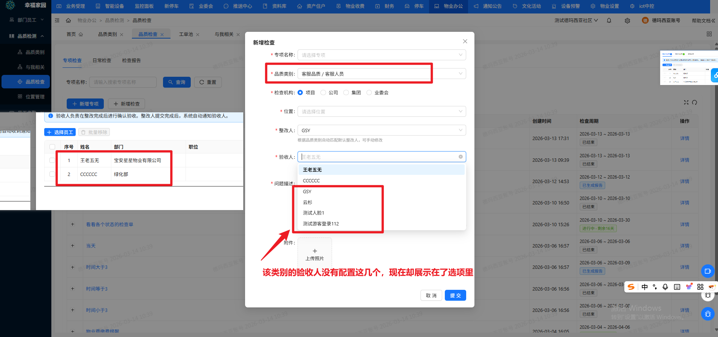Open the 位置 location dropdown
The height and width of the screenshot is (337, 718).
[381, 111]
